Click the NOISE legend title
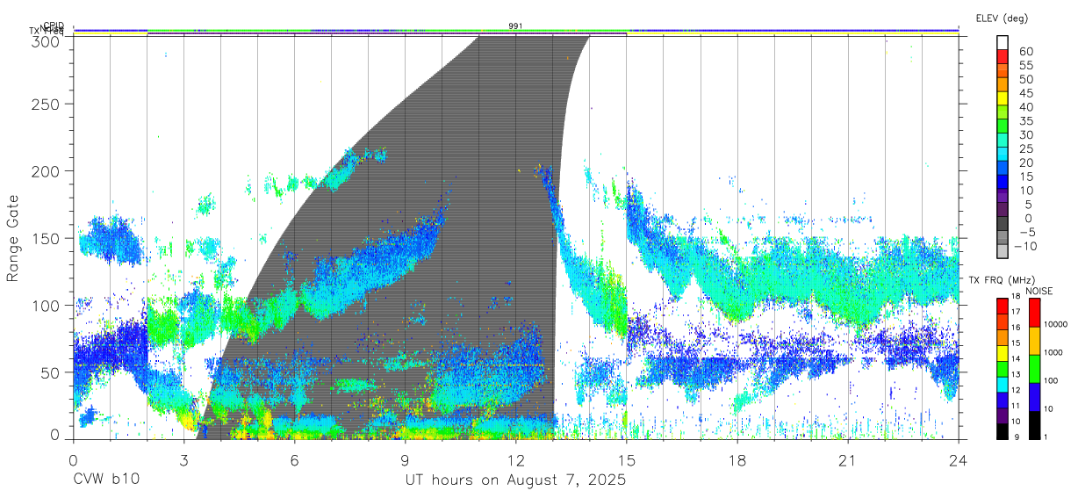 [1038, 291]
